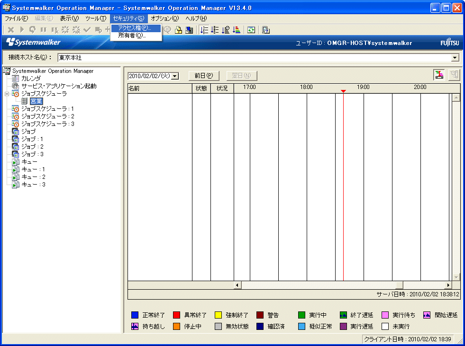
Task: Select ジョブスケジューラ : 1 tree node
Action: click(47, 109)
